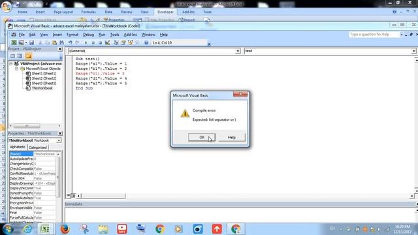The image size is (418, 235).
Task: Open the test procedure dropdown
Action: click(413, 51)
